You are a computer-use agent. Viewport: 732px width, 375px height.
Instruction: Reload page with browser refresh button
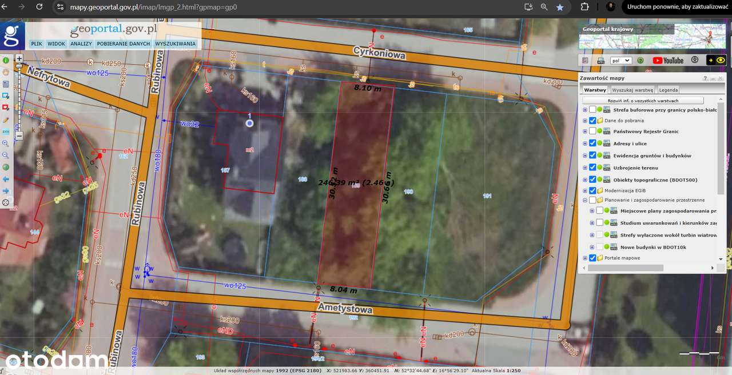[39, 7]
